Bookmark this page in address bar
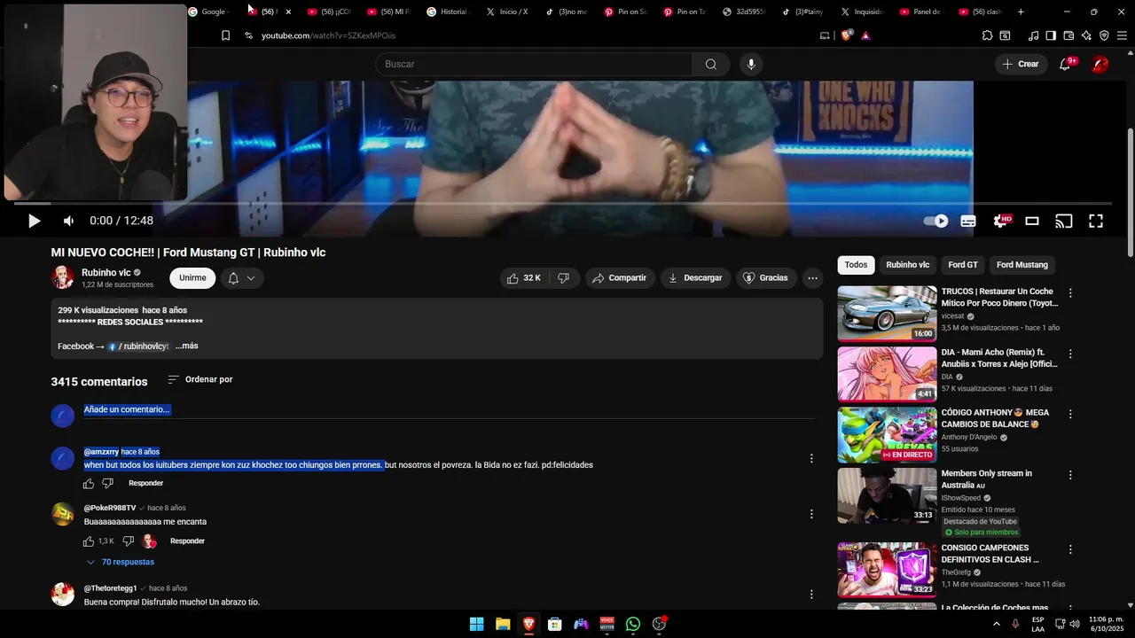 click(225, 35)
